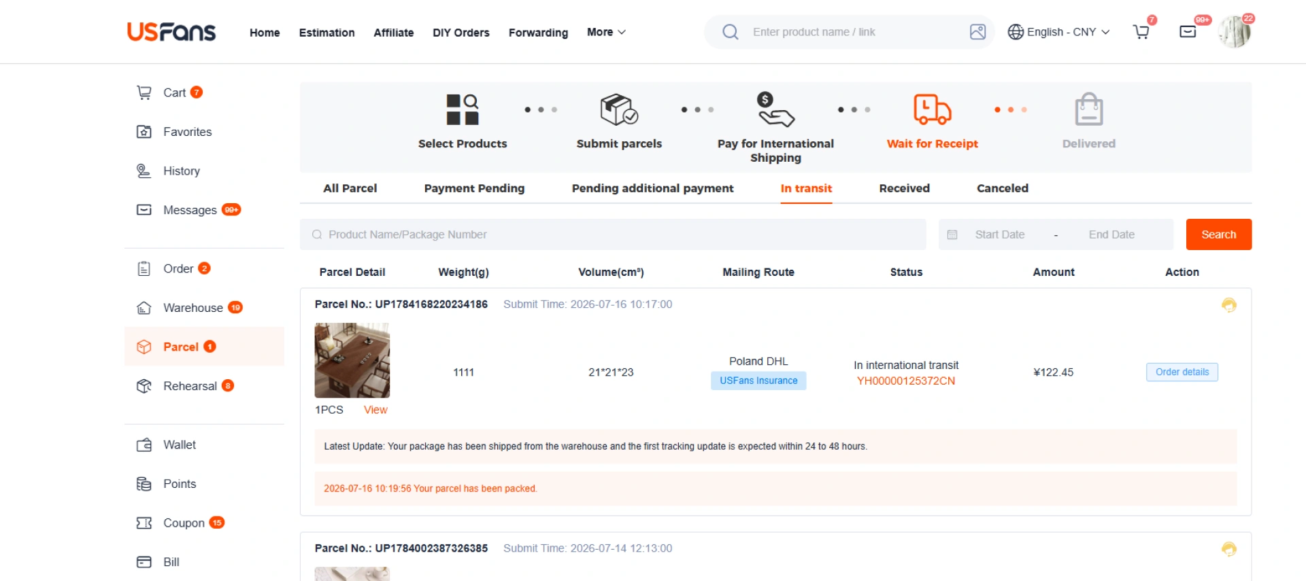Open the shopping cart icon in header
Viewport: 1306px width, 581px height.
[1141, 32]
